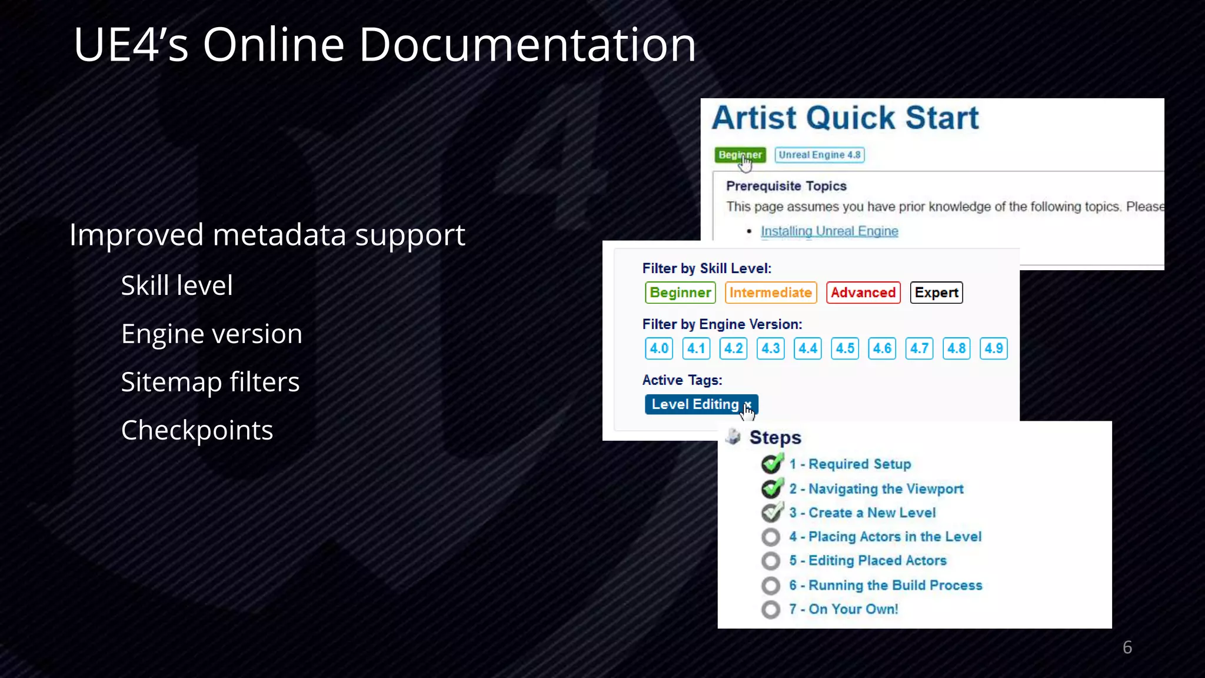
Task: Select engine version 4.0 filter
Action: (659, 348)
